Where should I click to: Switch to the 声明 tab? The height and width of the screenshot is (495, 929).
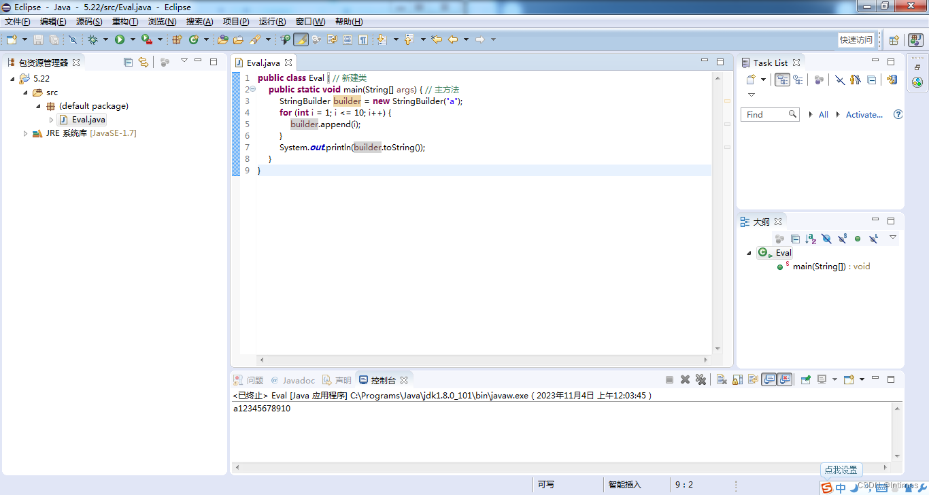point(337,380)
